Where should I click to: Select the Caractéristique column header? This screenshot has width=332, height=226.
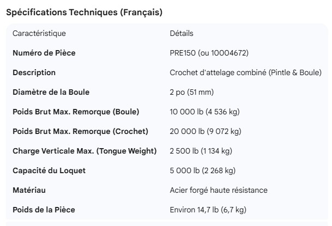pyautogui.click(x=39, y=33)
